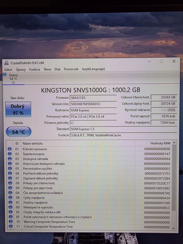
Task: Open the Úpravy menu
Action: click(x=21, y=70)
